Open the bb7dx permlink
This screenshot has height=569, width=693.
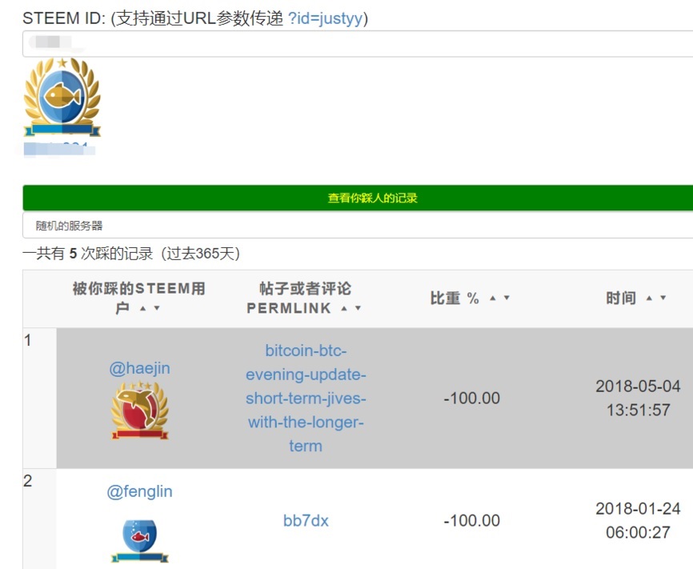[306, 521]
